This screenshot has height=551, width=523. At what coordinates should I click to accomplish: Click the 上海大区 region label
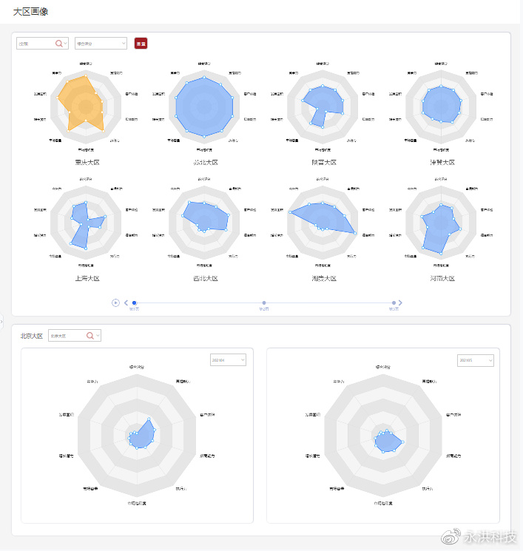[x=87, y=279]
